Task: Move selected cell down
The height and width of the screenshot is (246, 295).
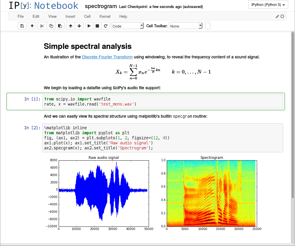Action: 79,26
